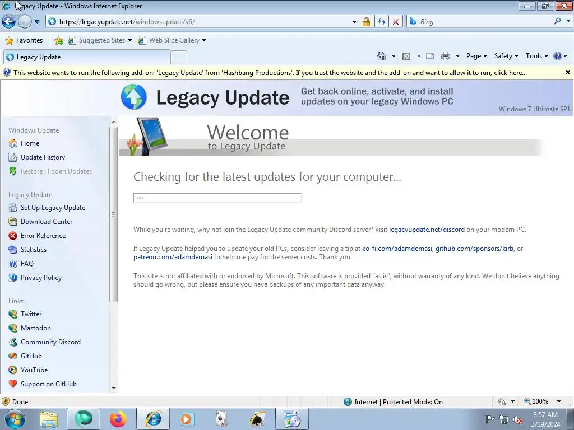Open the Tools menu
Viewport: 574px width, 430px height.
(536, 56)
